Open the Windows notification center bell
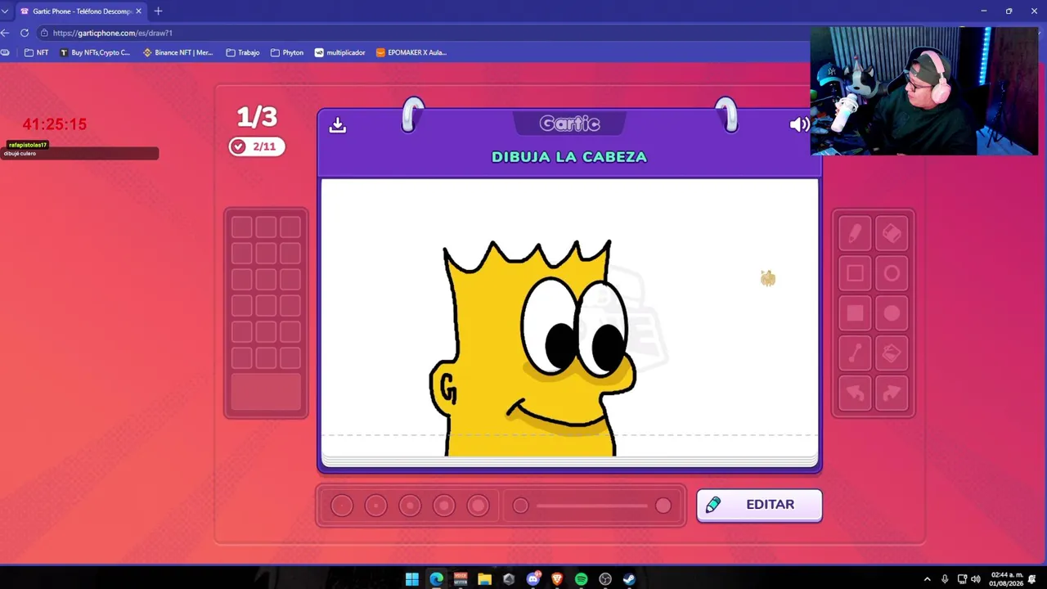This screenshot has width=1047, height=589. 1033,579
